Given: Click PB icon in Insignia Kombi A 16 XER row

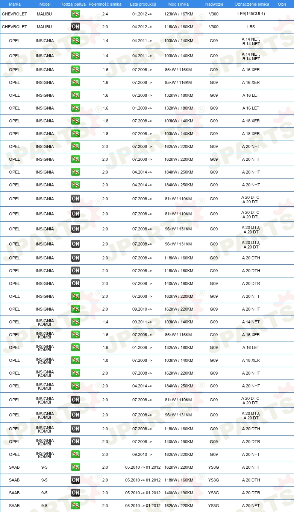Looking at the screenshot, I should pos(76,335).
